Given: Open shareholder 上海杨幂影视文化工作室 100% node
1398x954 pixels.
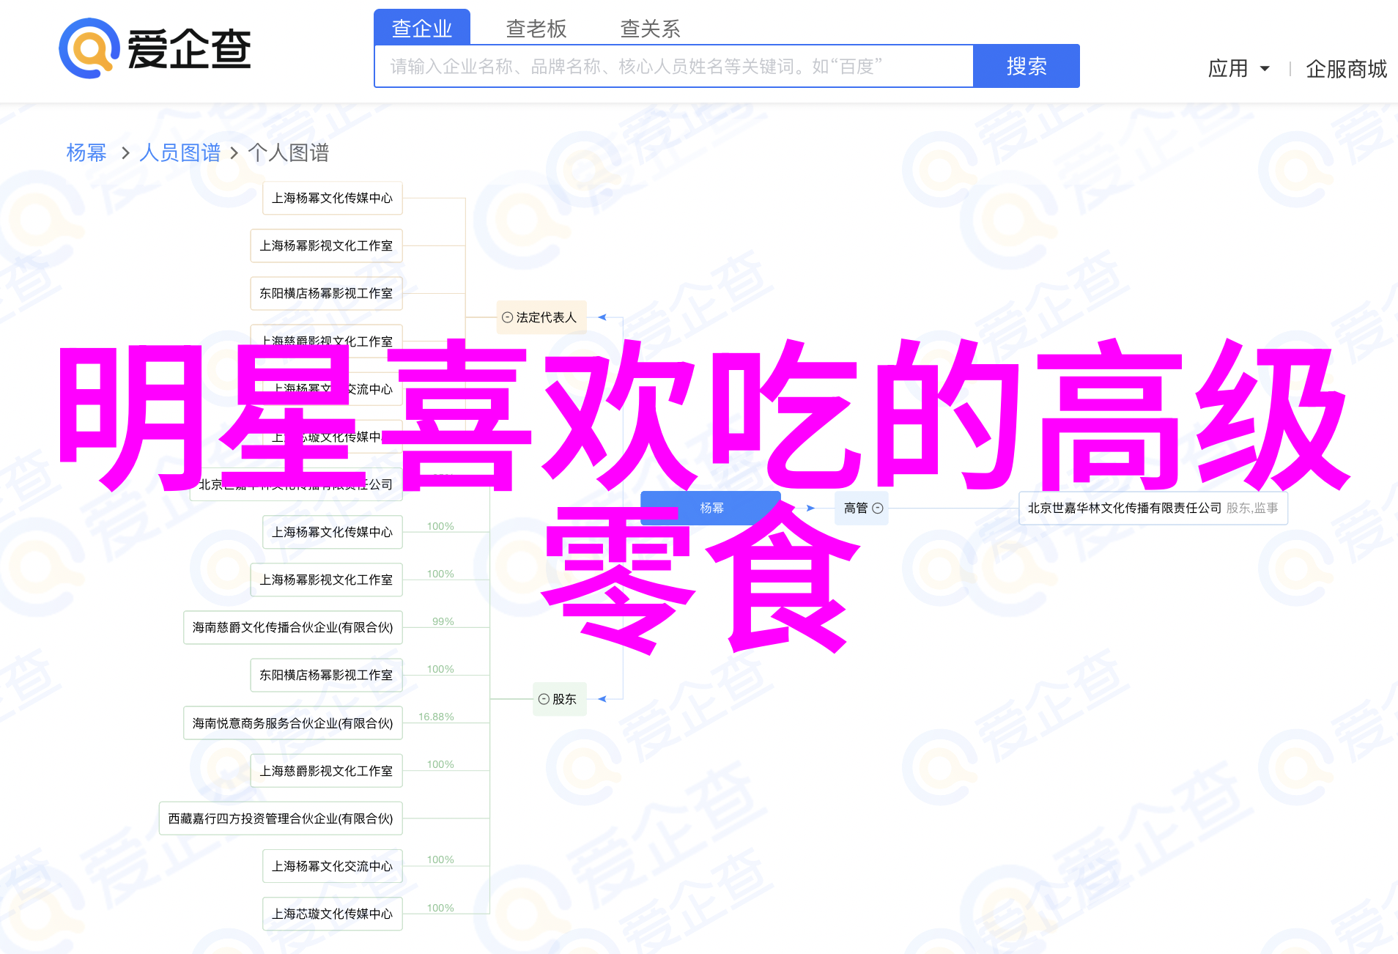Looking at the screenshot, I should (327, 580).
